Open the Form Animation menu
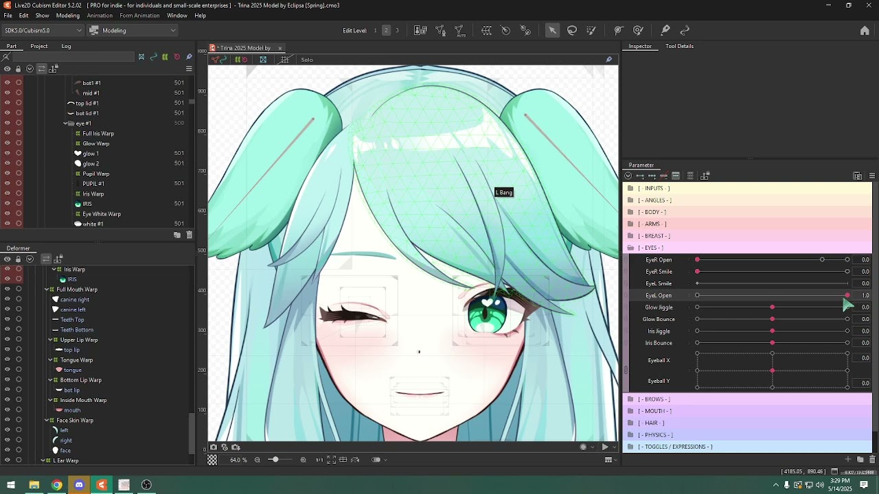 (x=139, y=16)
